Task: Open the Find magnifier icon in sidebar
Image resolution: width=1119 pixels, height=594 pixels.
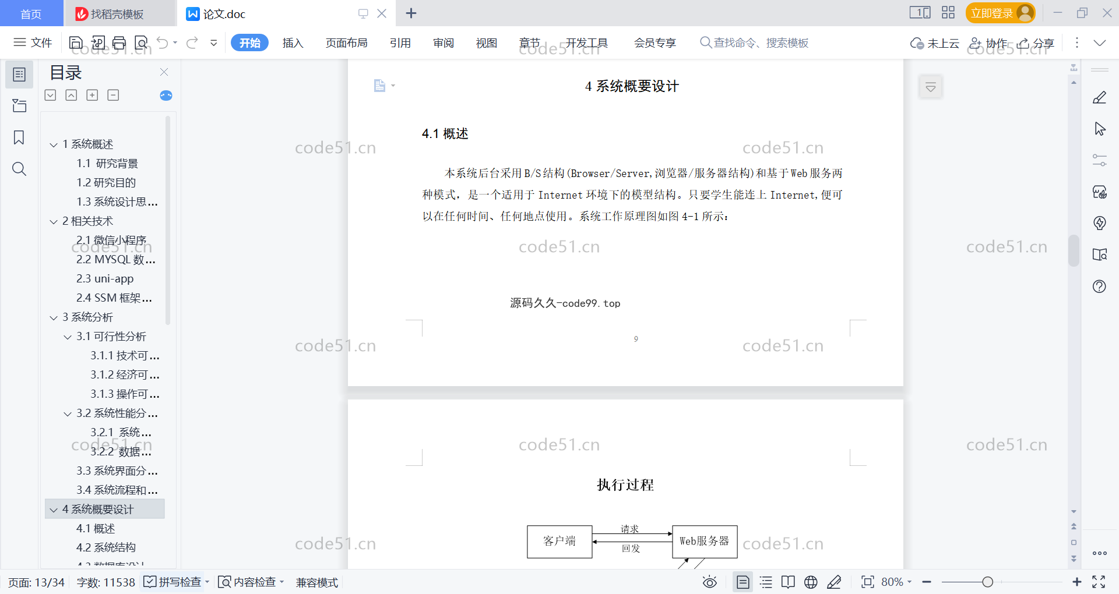Action: (x=19, y=169)
